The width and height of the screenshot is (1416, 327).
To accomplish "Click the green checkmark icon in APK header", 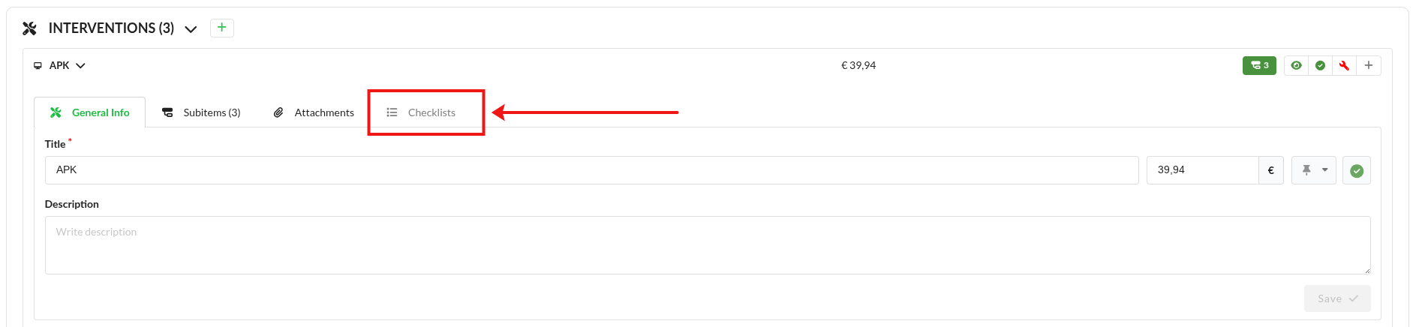I will (1320, 65).
